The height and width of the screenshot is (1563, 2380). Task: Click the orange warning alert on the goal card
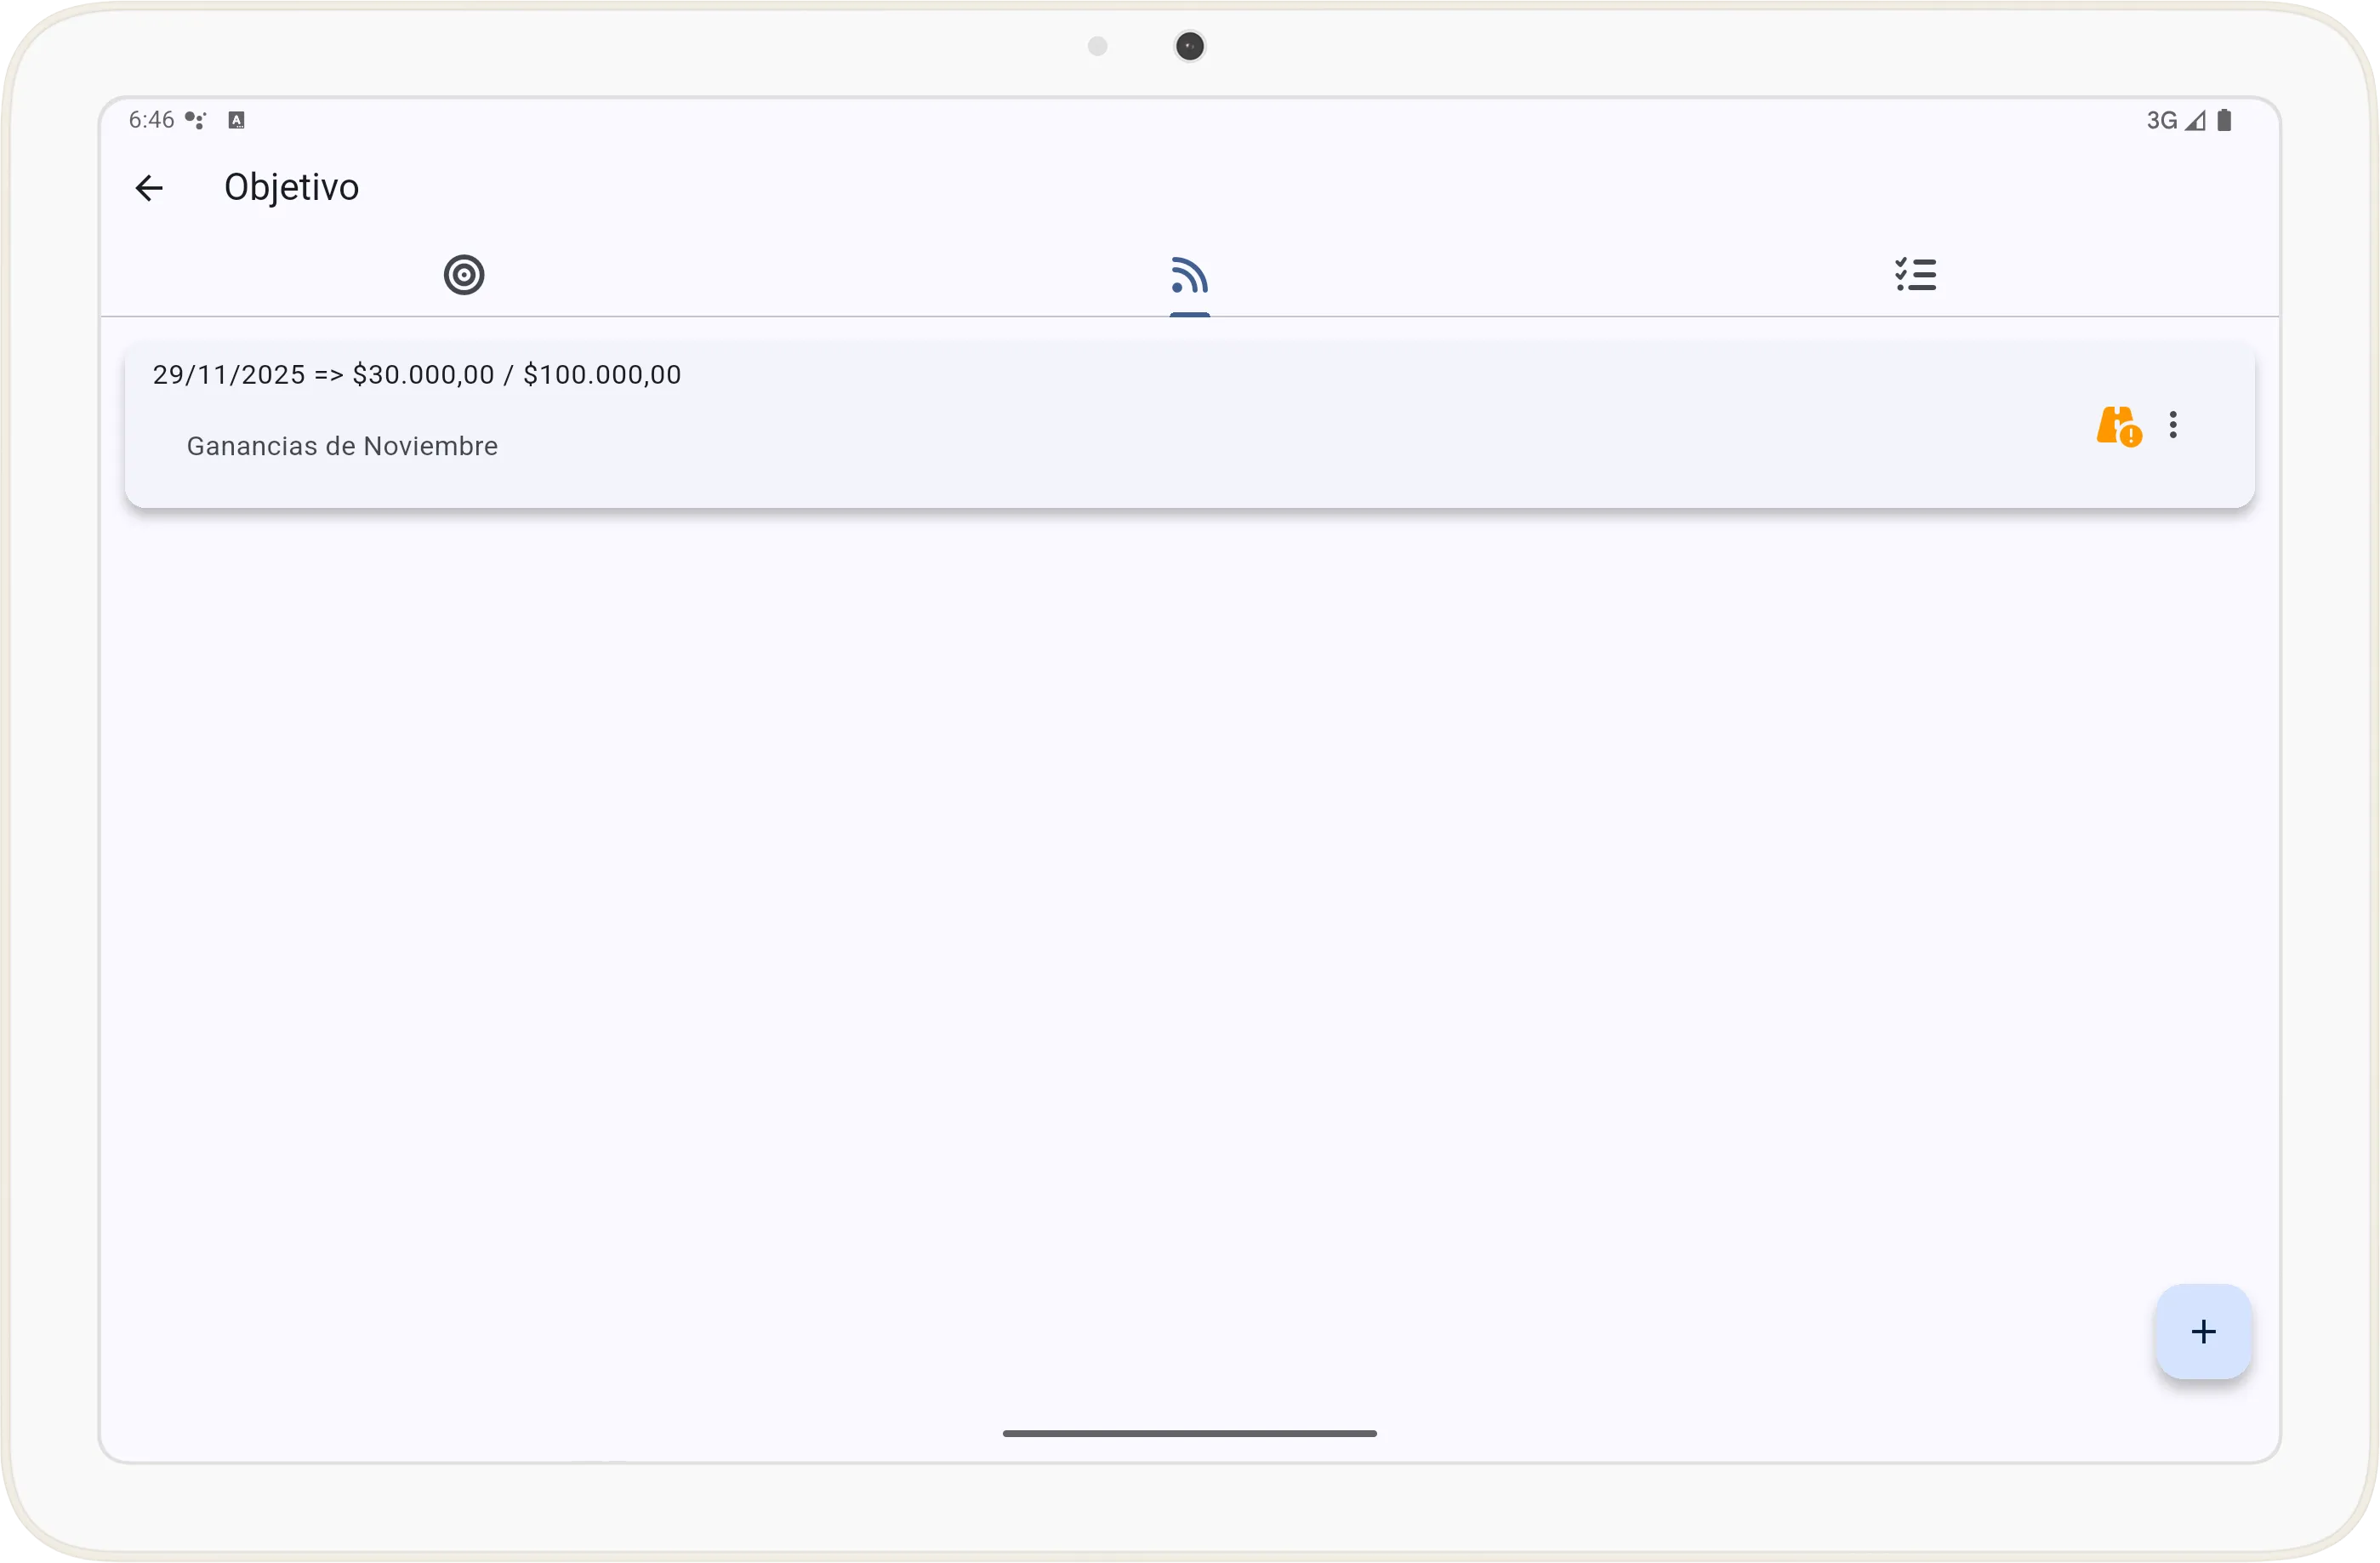coord(2116,425)
